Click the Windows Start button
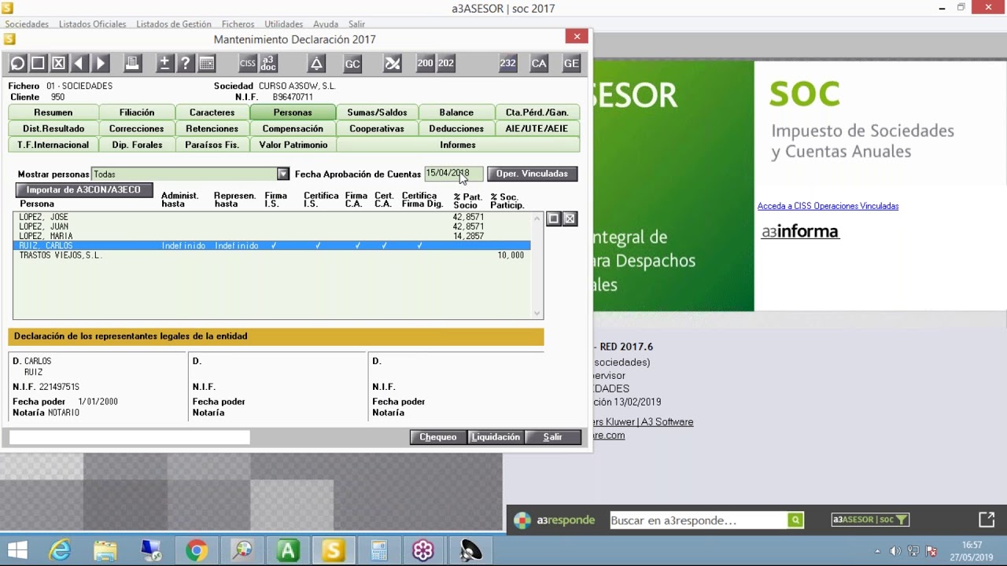Screen dimensions: 1007x566 17,550
